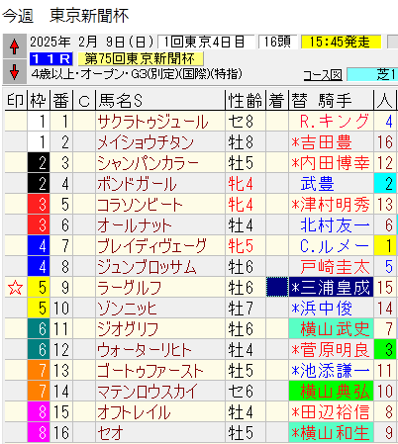This screenshot has height=444, width=398.
Task: Click jockey C.ルメー
Action: 334,246
